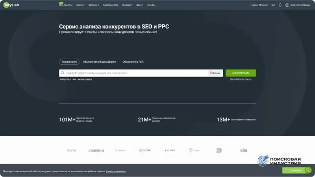The width and height of the screenshot is (315, 177).
Task: Click the keys.so logo
Action: pyautogui.click(x=11, y=5)
